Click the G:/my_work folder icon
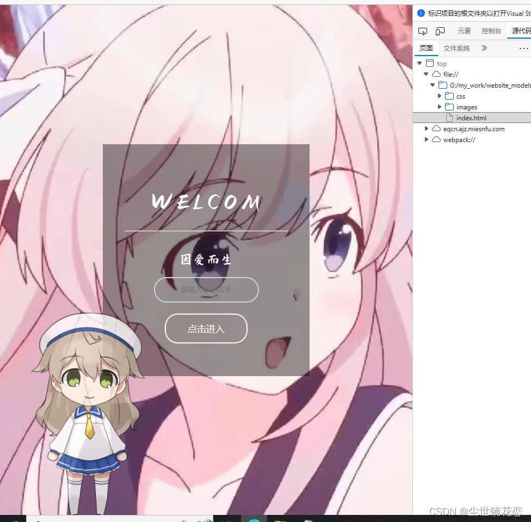 (443, 85)
